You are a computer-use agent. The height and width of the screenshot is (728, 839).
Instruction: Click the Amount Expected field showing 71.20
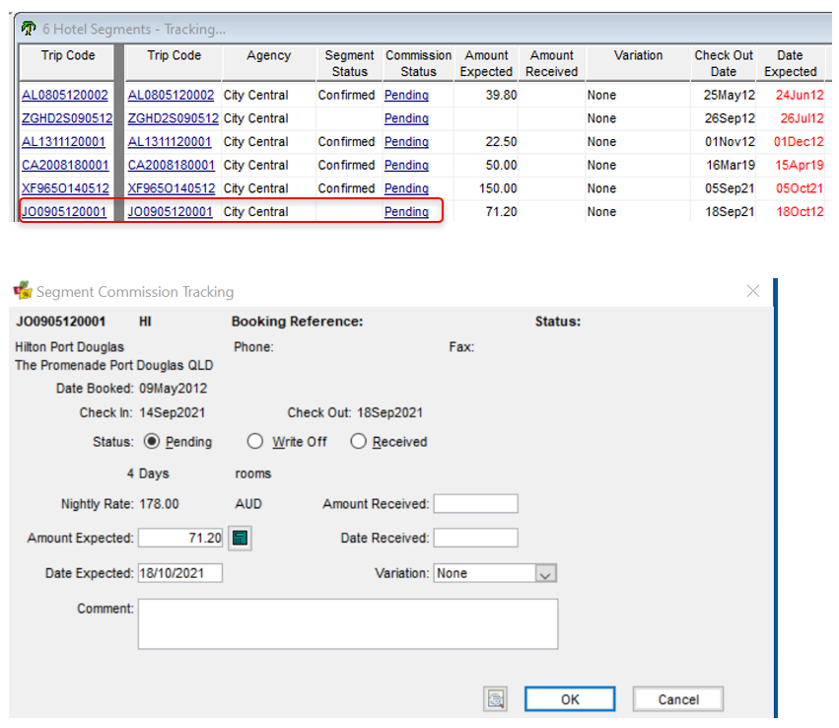pos(182,538)
